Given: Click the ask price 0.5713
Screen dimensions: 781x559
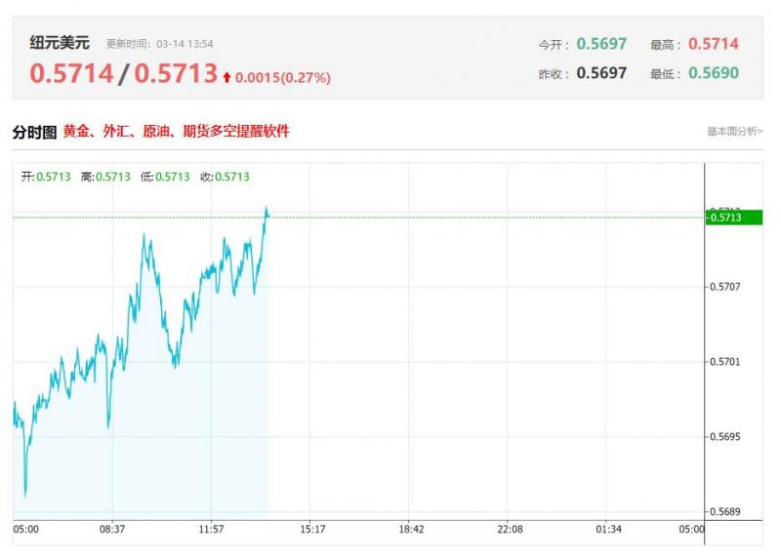Looking at the screenshot, I should point(176,74).
